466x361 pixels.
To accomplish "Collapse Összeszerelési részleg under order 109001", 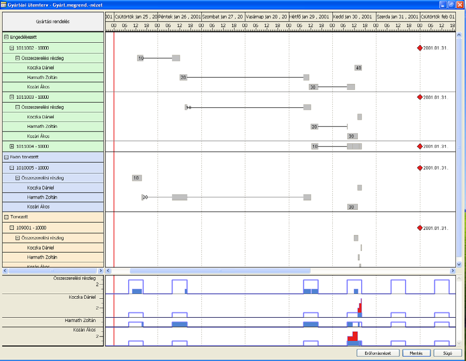I will point(18,238).
